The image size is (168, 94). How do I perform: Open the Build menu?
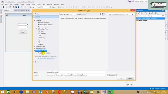coord(22,4)
